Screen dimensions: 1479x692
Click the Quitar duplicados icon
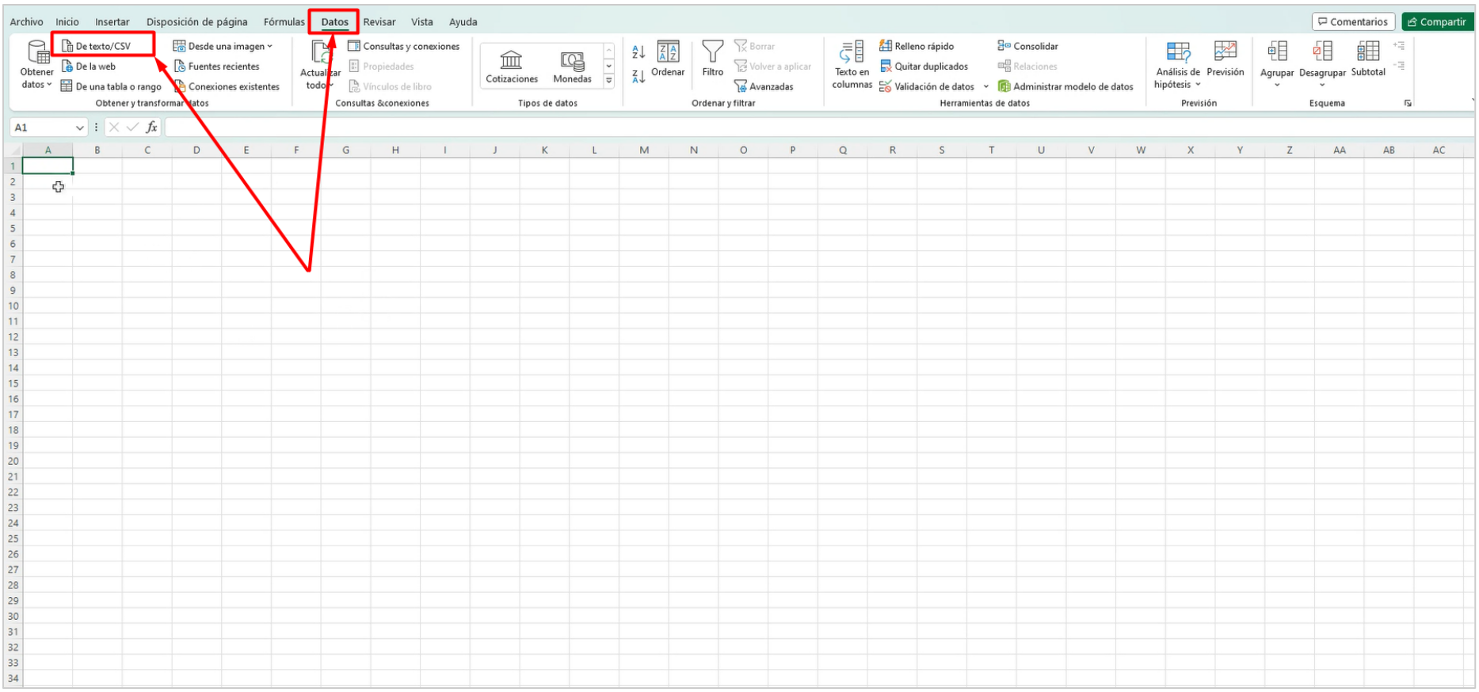tap(886, 67)
